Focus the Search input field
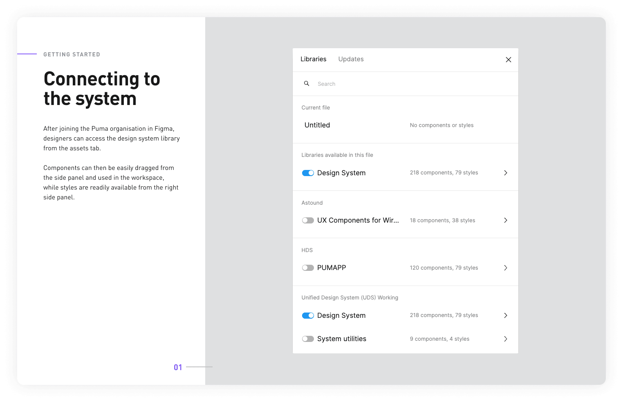623x402 pixels. pyautogui.click(x=405, y=84)
